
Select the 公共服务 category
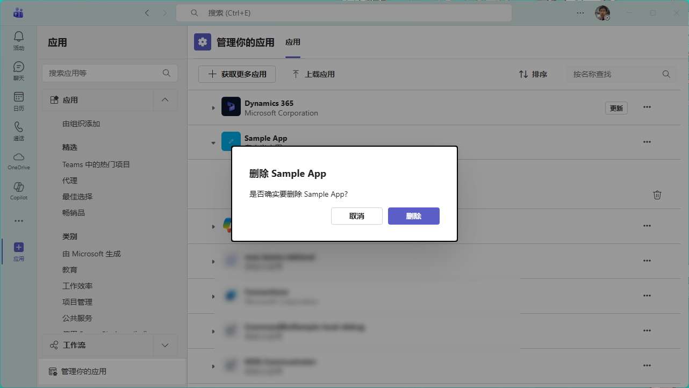pos(77,318)
